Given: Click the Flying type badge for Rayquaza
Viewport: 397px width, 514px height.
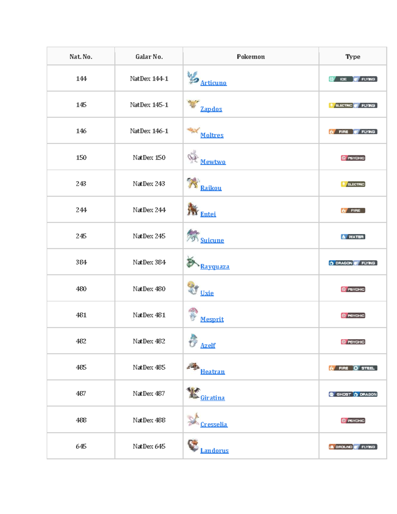Looking at the screenshot, I should (365, 263).
